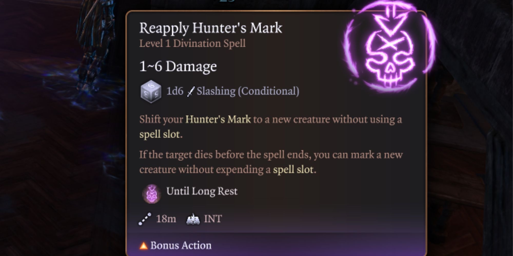This screenshot has width=513, height=256.
Task: Click the 1~6 Damage heading
Action: click(178, 67)
